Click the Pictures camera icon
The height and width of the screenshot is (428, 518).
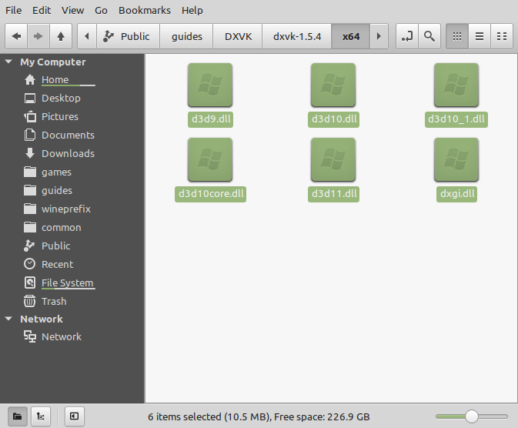(30, 117)
